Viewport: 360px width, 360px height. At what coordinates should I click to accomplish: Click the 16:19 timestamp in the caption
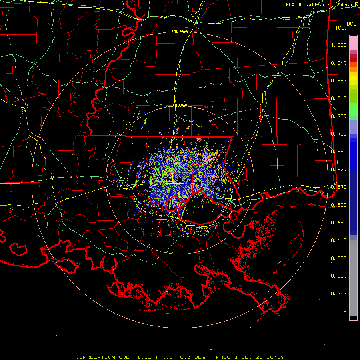click(x=275, y=357)
